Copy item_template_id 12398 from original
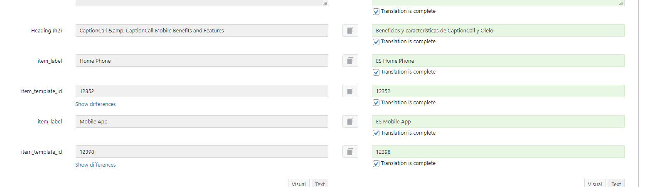The height and width of the screenshot is (187, 645). click(350, 152)
